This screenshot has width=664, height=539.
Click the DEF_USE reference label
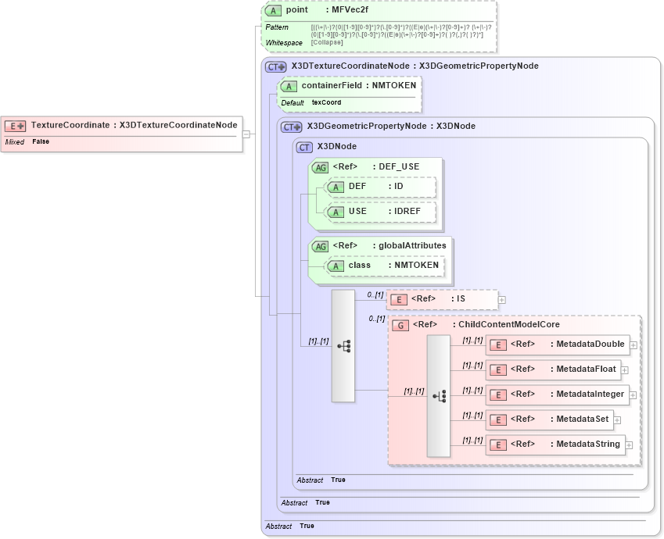(x=399, y=166)
